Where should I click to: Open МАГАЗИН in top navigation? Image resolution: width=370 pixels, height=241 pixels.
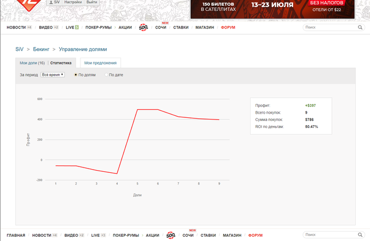click(x=205, y=27)
